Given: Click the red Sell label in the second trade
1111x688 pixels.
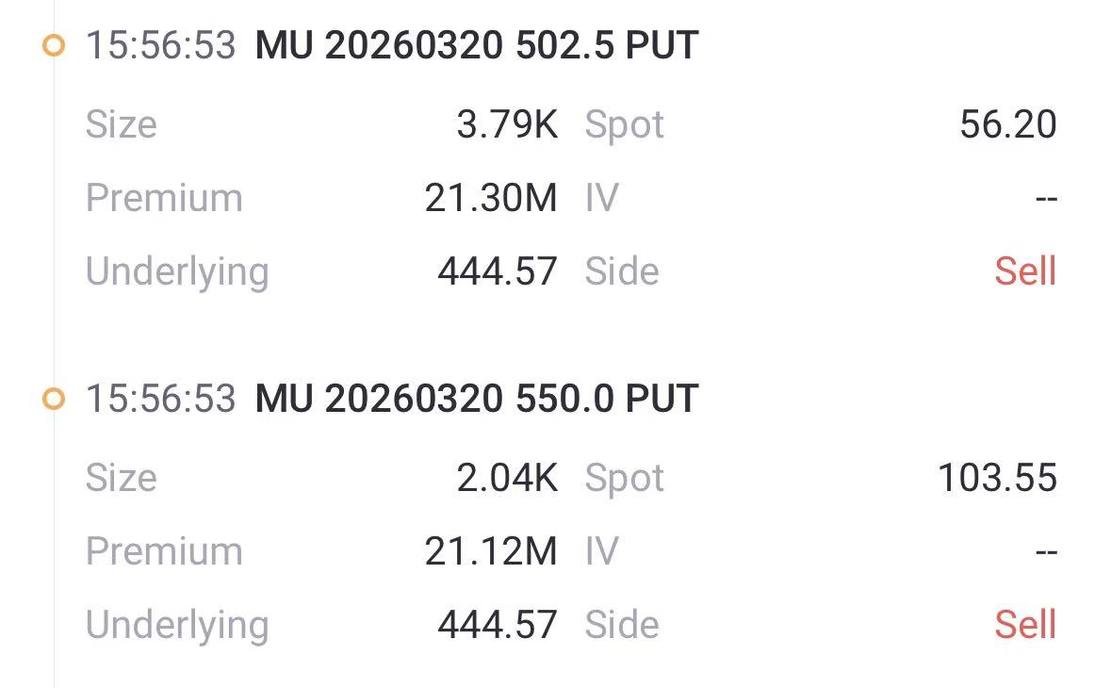Looking at the screenshot, I should (x=1024, y=625).
